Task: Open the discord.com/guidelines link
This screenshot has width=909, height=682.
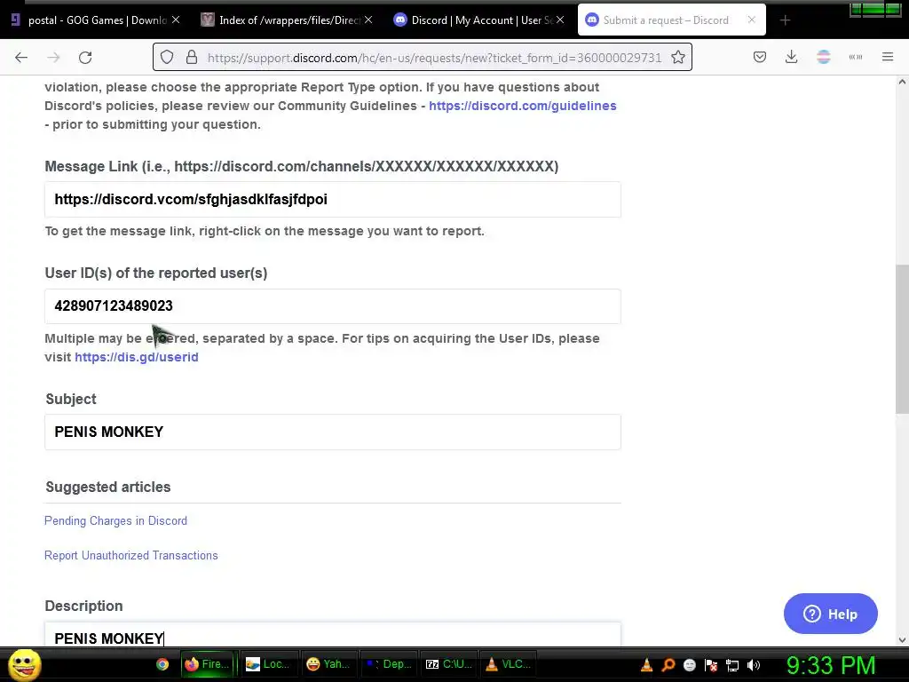Action: pyautogui.click(x=522, y=106)
